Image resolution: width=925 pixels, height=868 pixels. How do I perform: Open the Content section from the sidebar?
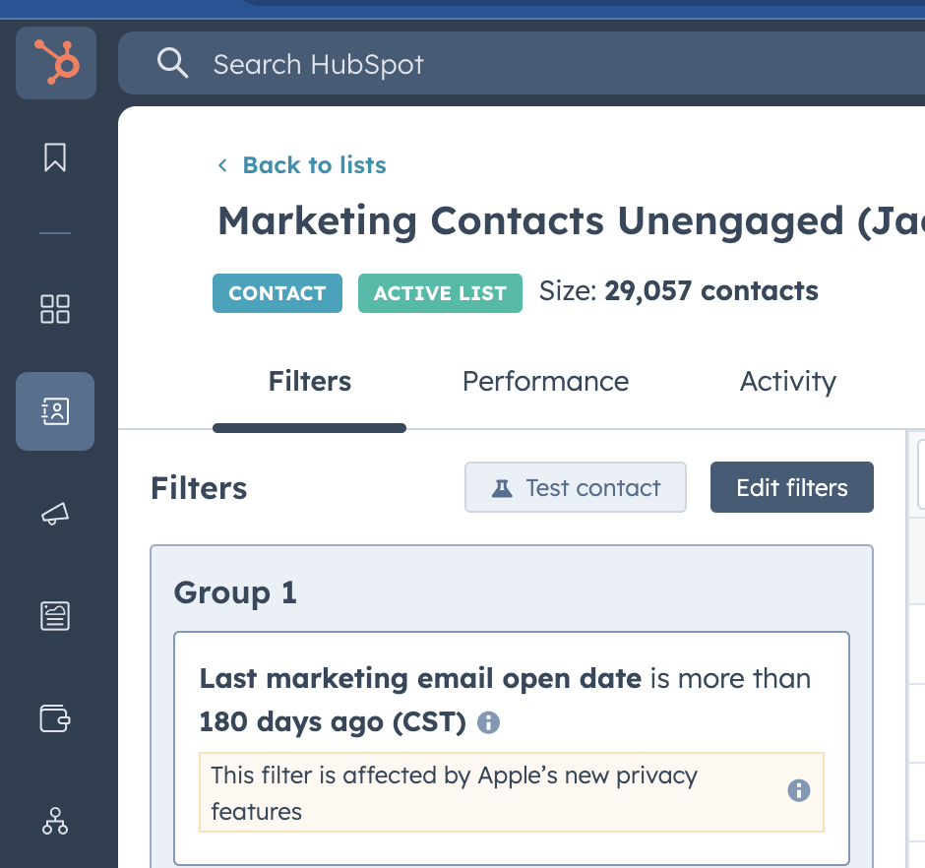click(x=55, y=617)
